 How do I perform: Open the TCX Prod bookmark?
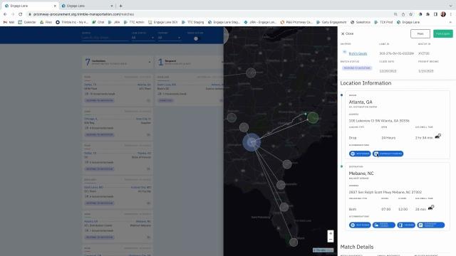[383, 22]
